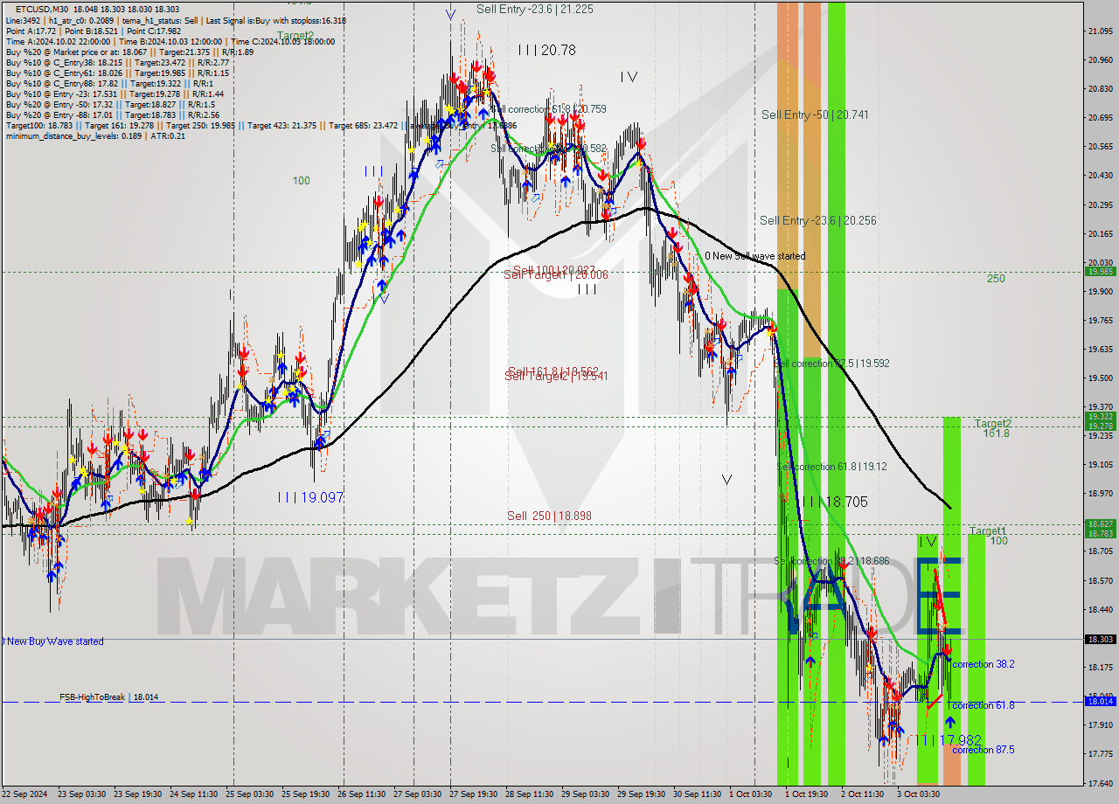1119x804 pixels.
Task: Click the 'Sell Entry -23.6 | 21.225' label
Action: (535, 9)
